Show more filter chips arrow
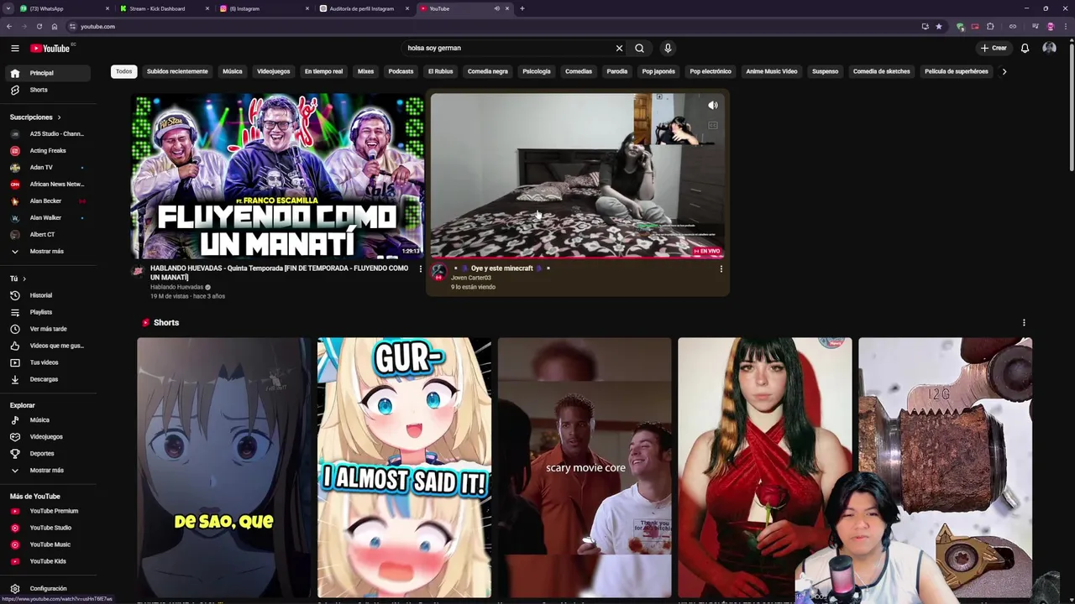The width and height of the screenshot is (1075, 604). click(x=1004, y=71)
